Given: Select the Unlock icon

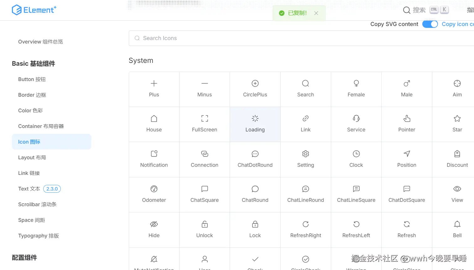Looking at the screenshot, I should pyautogui.click(x=205, y=230).
